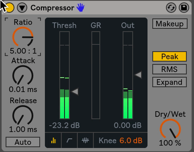Screen dimensions: 194x152
Task: Click the Knee label
Action: pyautogui.click(x=107, y=140)
